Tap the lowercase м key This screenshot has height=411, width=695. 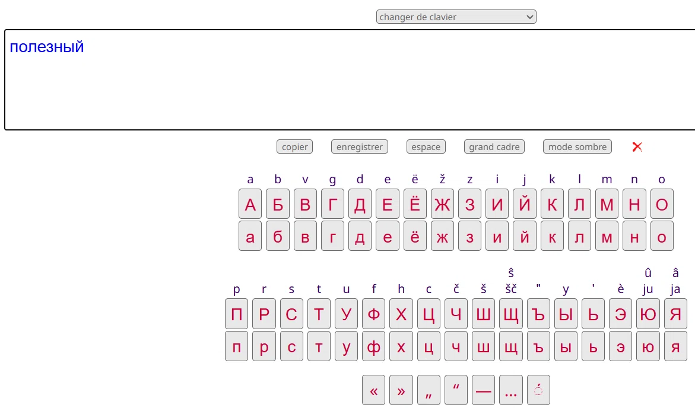[607, 236]
